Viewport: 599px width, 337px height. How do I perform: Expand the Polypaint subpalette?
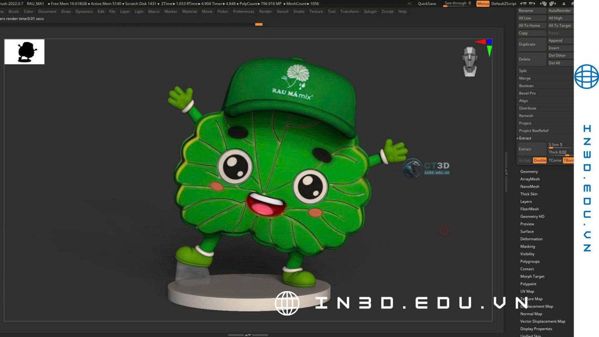(x=528, y=284)
